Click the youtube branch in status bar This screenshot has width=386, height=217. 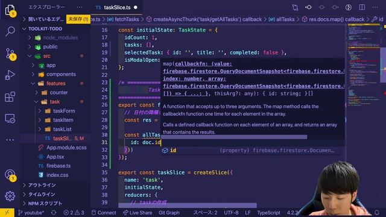pyautogui.click(x=31, y=213)
